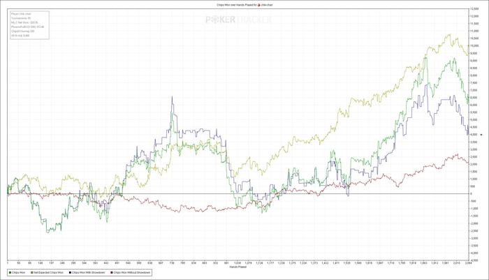Click the 'Chips Won' legend entry
489x280 pixels.
click(x=18, y=272)
